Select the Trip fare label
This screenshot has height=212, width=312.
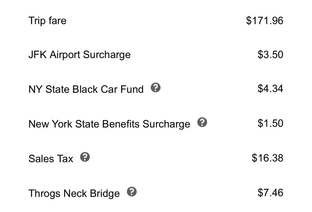click(47, 21)
